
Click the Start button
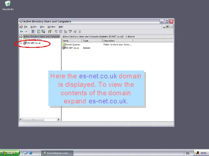click(10, 153)
